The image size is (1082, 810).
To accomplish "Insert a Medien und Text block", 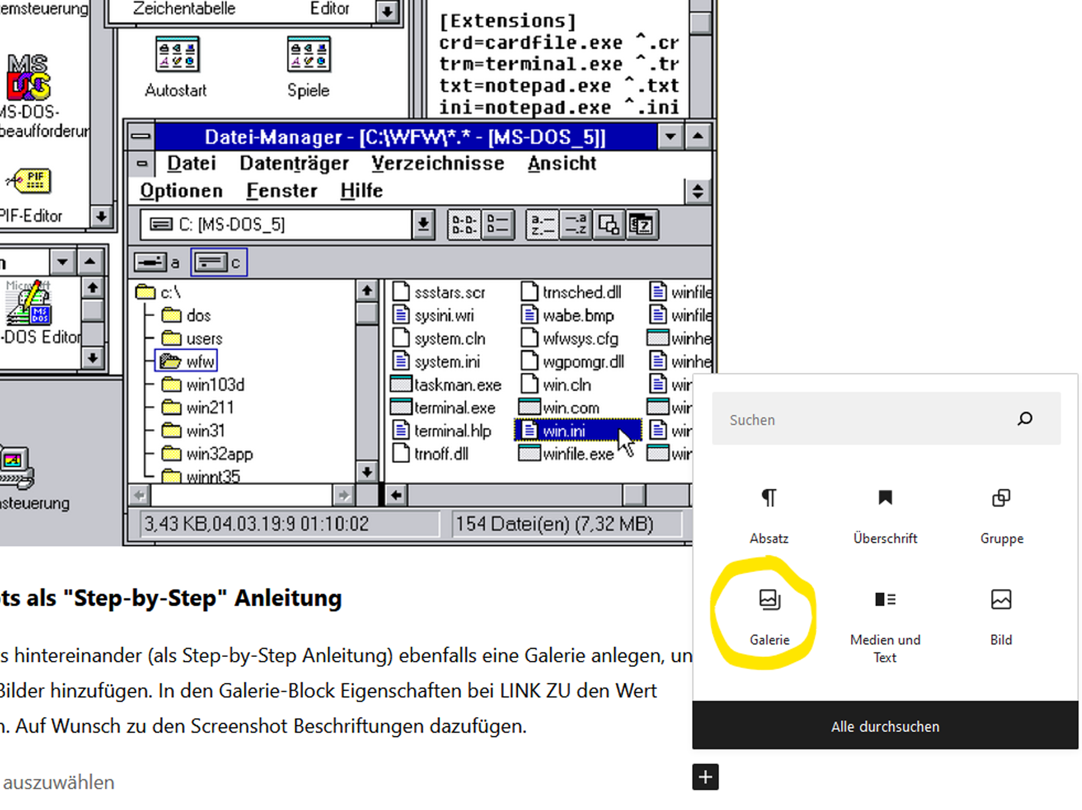I will [885, 626].
